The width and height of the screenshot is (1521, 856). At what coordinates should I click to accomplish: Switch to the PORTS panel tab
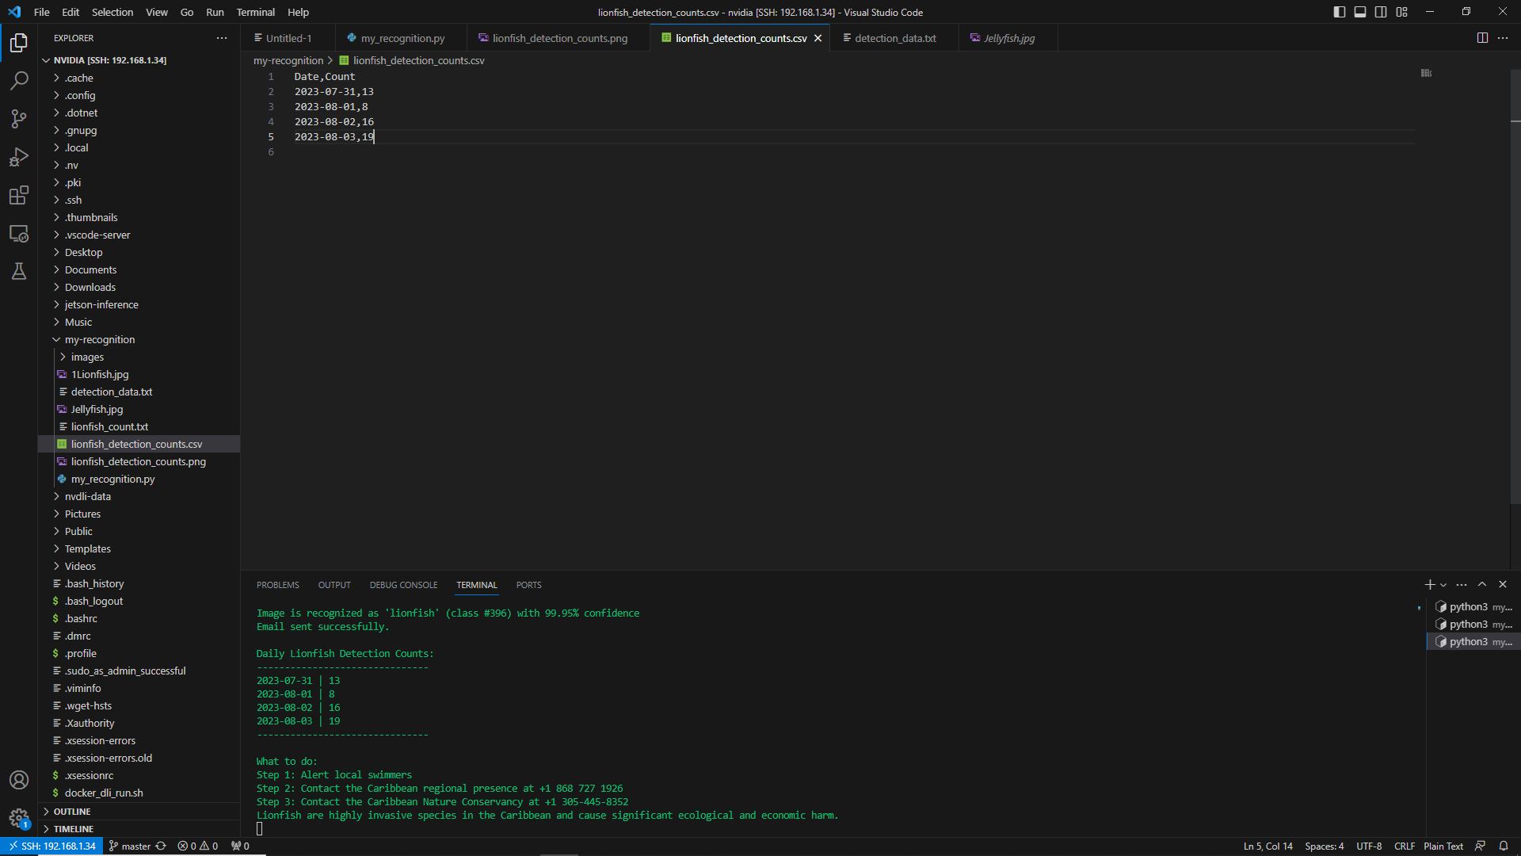tap(528, 585)
